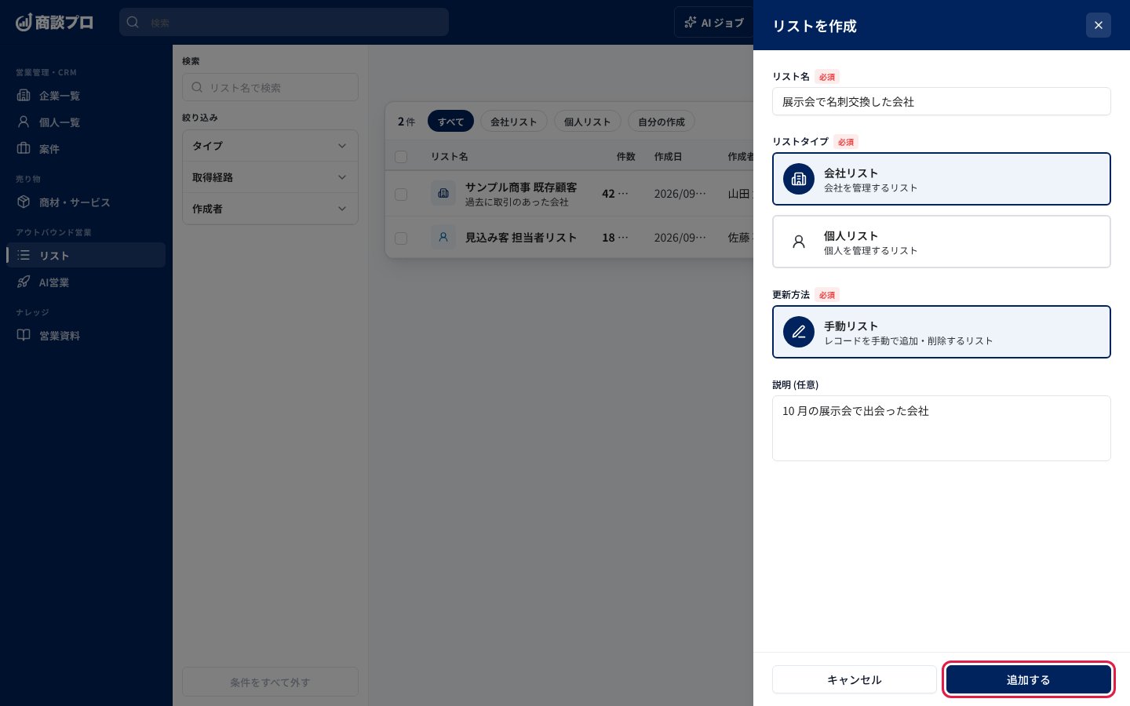Viewport: 1130px width, 706px height.
Task: Expand the 取得経路 filter
Action: (270, 177)
